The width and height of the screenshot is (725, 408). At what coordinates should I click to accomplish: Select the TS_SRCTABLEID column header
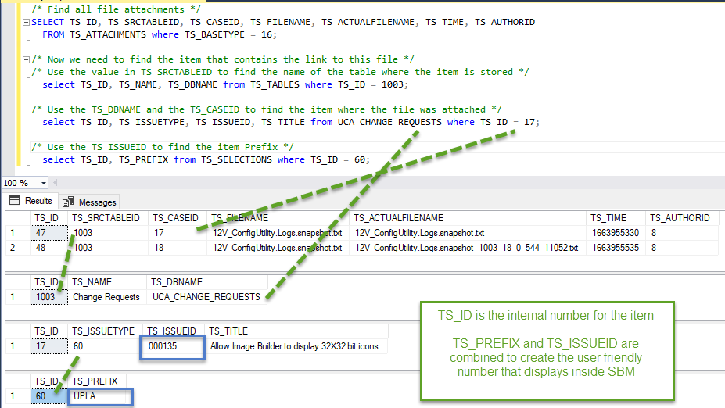[x=106, y=218]
